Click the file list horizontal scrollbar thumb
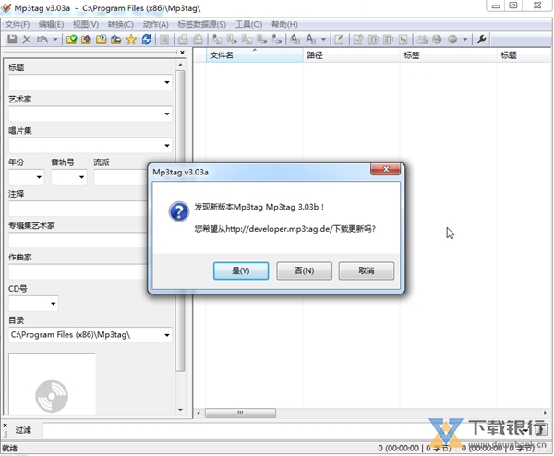 click(x=241, y=413)
